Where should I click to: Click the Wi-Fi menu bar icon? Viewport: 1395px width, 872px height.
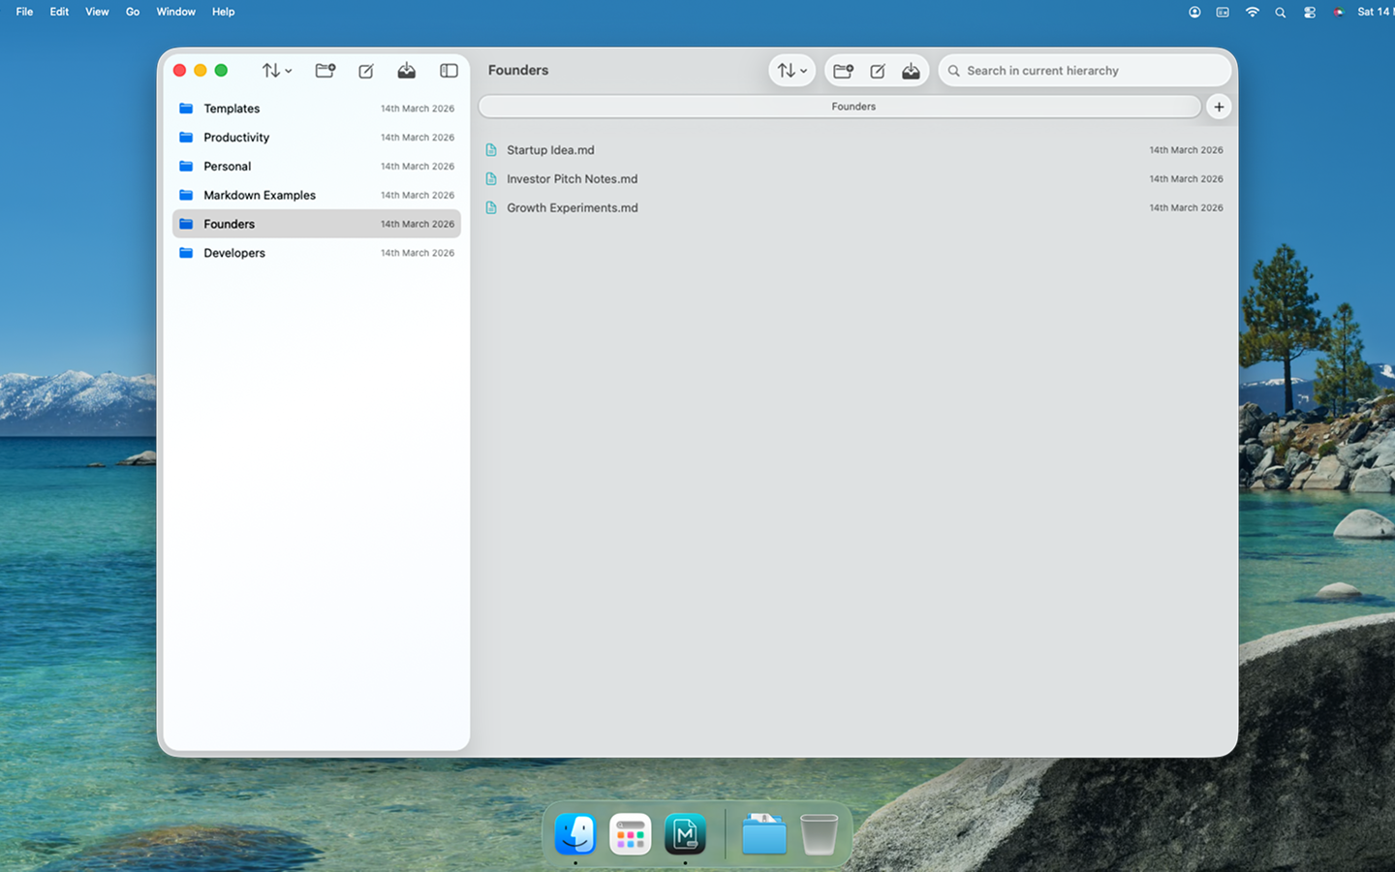[x=1253, y=12]
